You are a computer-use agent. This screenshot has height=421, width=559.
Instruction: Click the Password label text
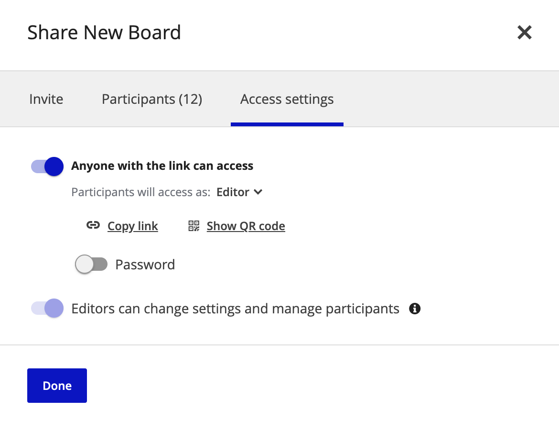pos(145,264)
